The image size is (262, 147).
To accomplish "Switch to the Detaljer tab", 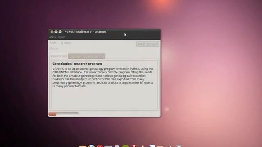I will (75, 57).
